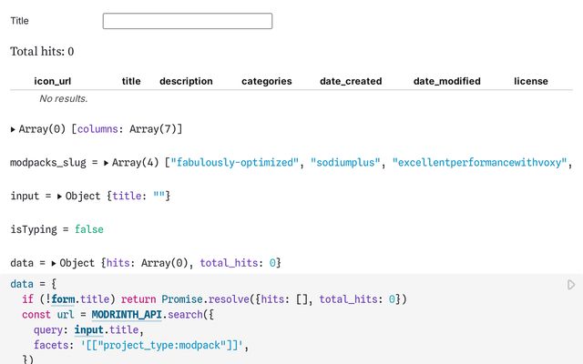This screenshot has height=364, width=583.
Task: Click the Title text input field
Action: (187, 21)
